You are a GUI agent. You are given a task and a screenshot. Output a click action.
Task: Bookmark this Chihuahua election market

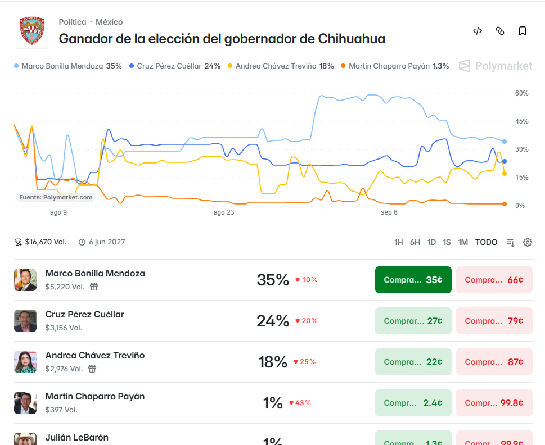pos(522,31)
